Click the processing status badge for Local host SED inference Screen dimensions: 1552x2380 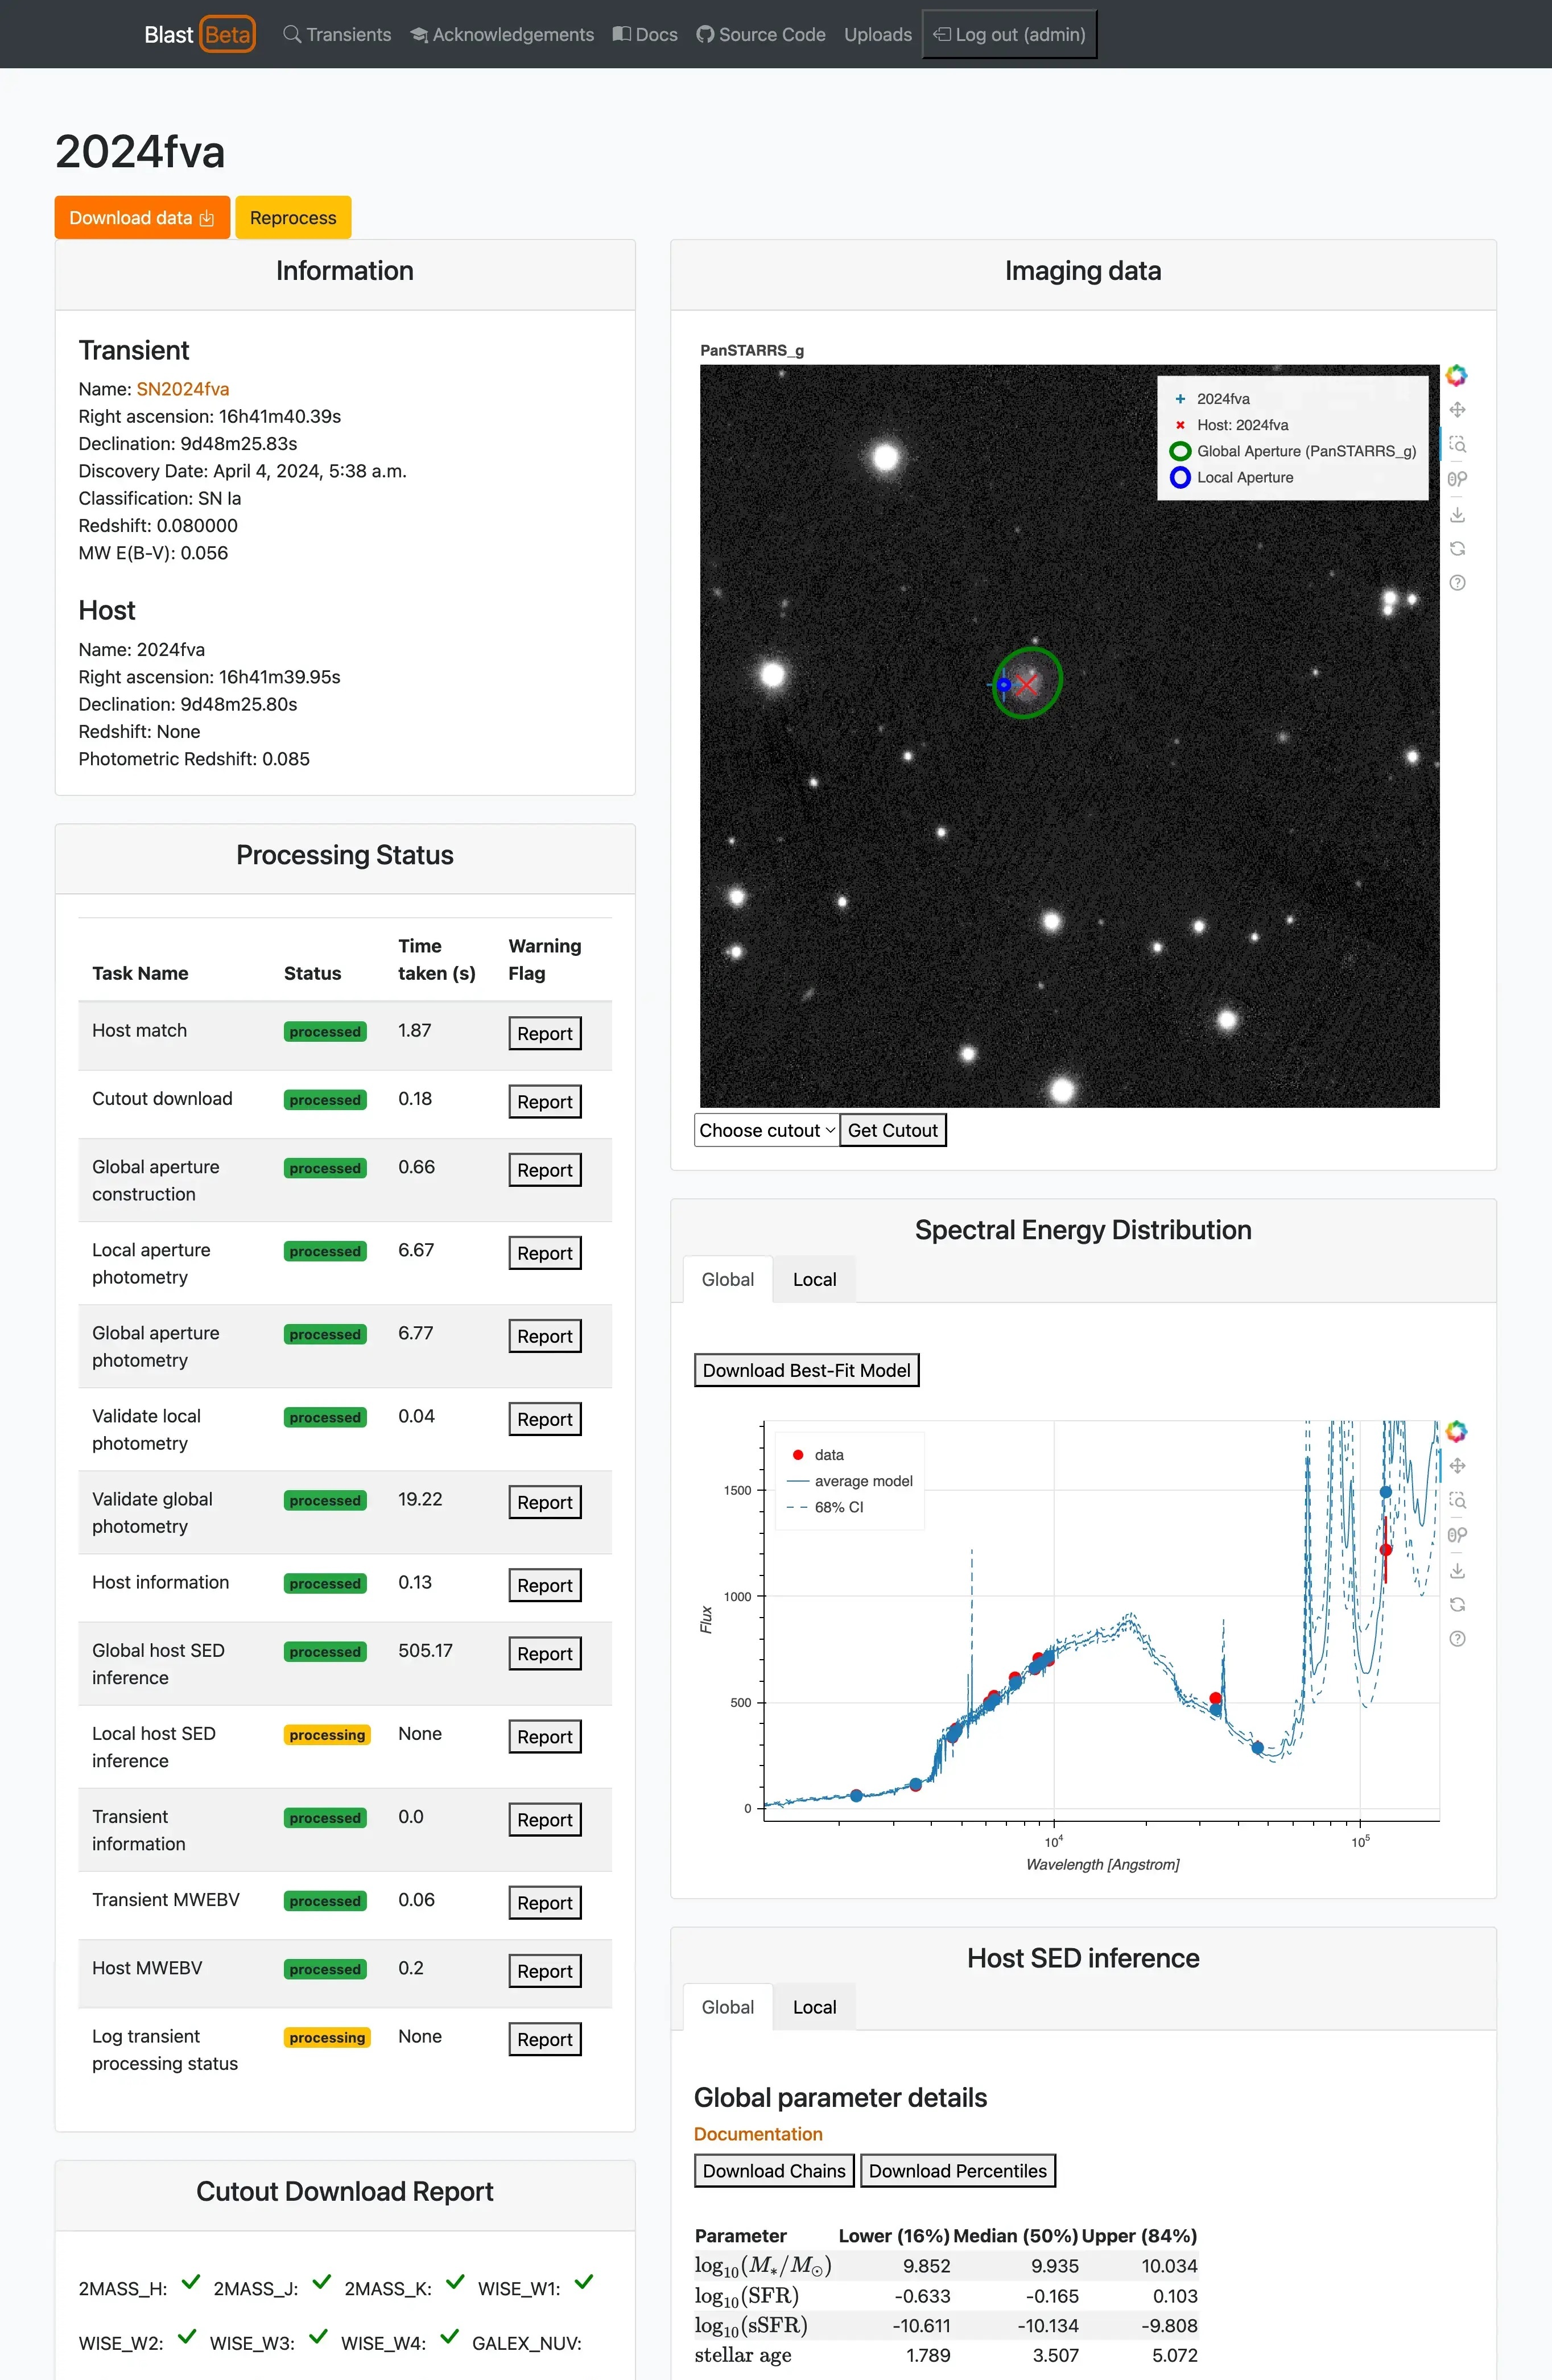click(x=327, y=1735)
